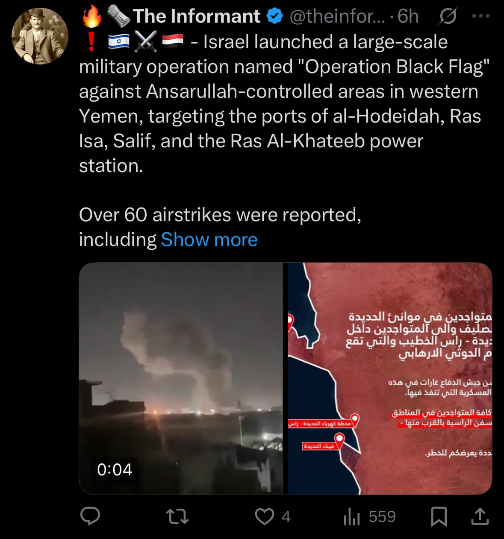
Task: Play the airstrike smoke video
Action: click(181, 378)
